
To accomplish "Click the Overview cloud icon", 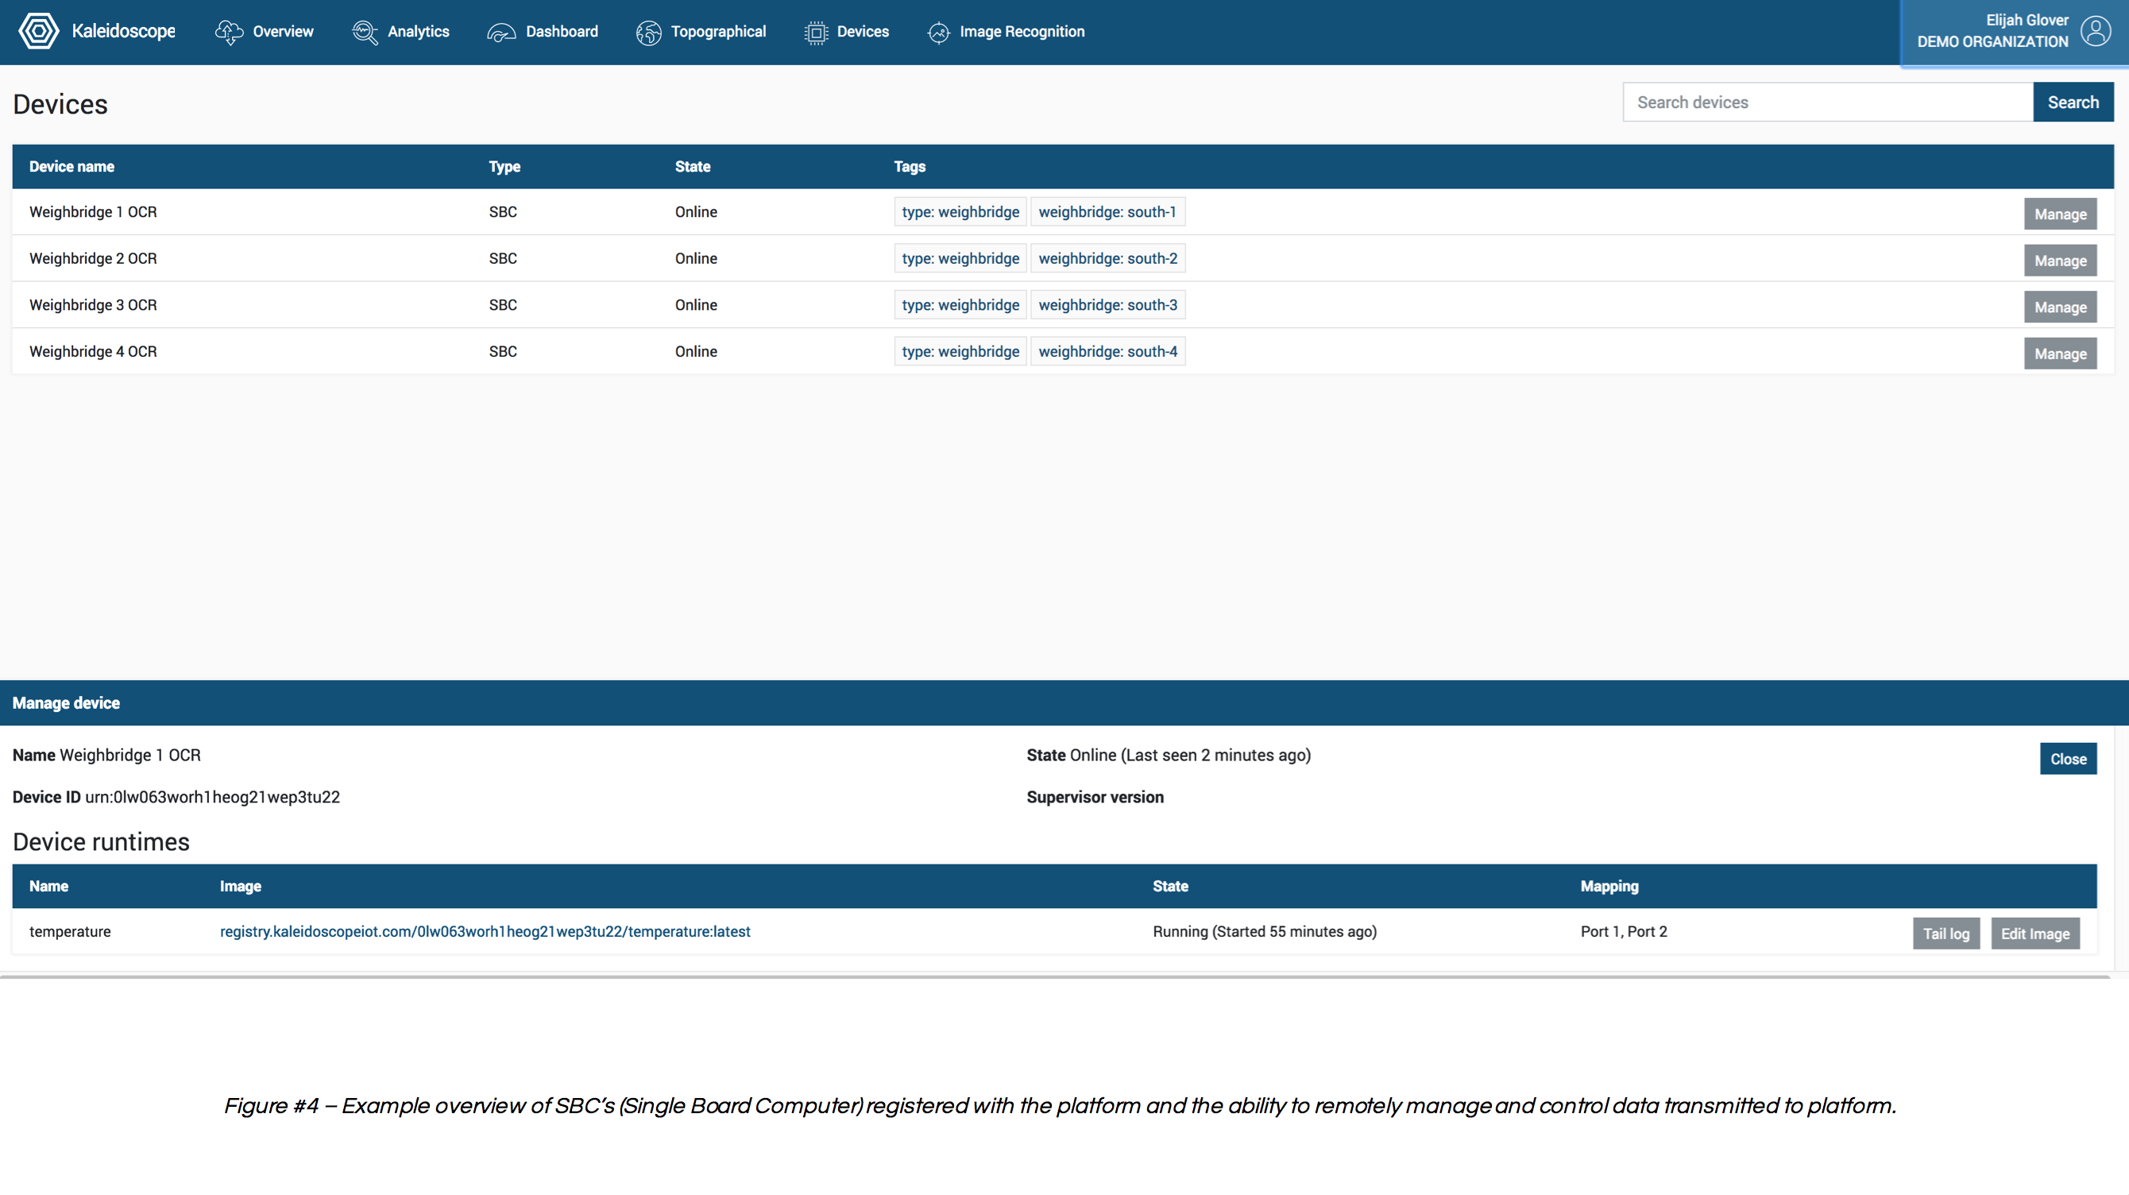I will tap(229, 33).
